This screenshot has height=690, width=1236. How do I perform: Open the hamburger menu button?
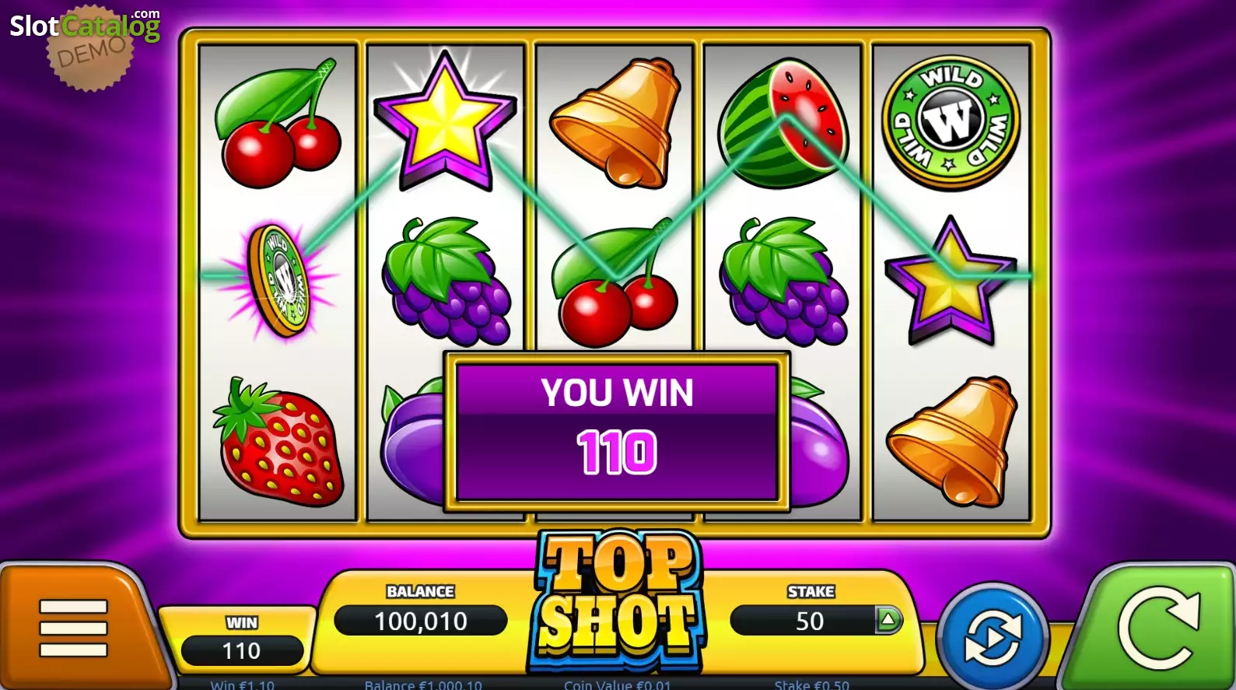point(74,627)
